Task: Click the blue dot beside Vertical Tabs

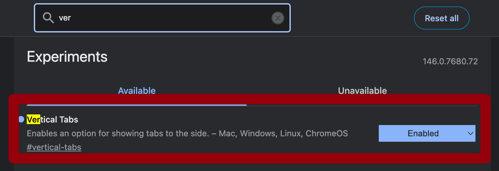Action: click(21, 120)
